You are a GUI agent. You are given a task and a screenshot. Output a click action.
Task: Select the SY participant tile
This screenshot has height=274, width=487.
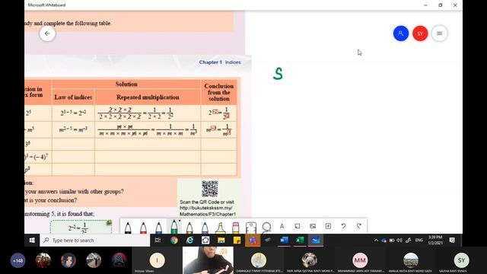(461, 260)
